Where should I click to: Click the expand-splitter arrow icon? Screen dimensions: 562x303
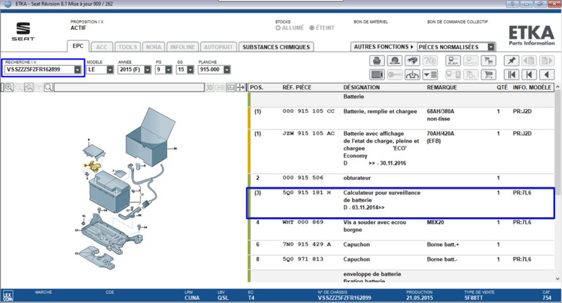[x=240, y=87]
